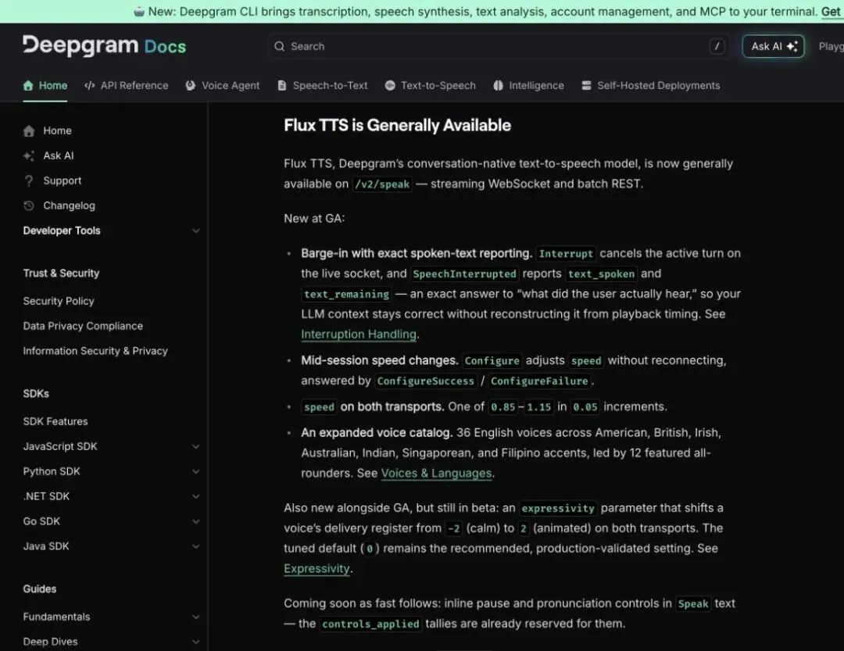This screenshot has height=651, width=844.
Task: Expand the Go SDK chevron
Action: [196, 521]
